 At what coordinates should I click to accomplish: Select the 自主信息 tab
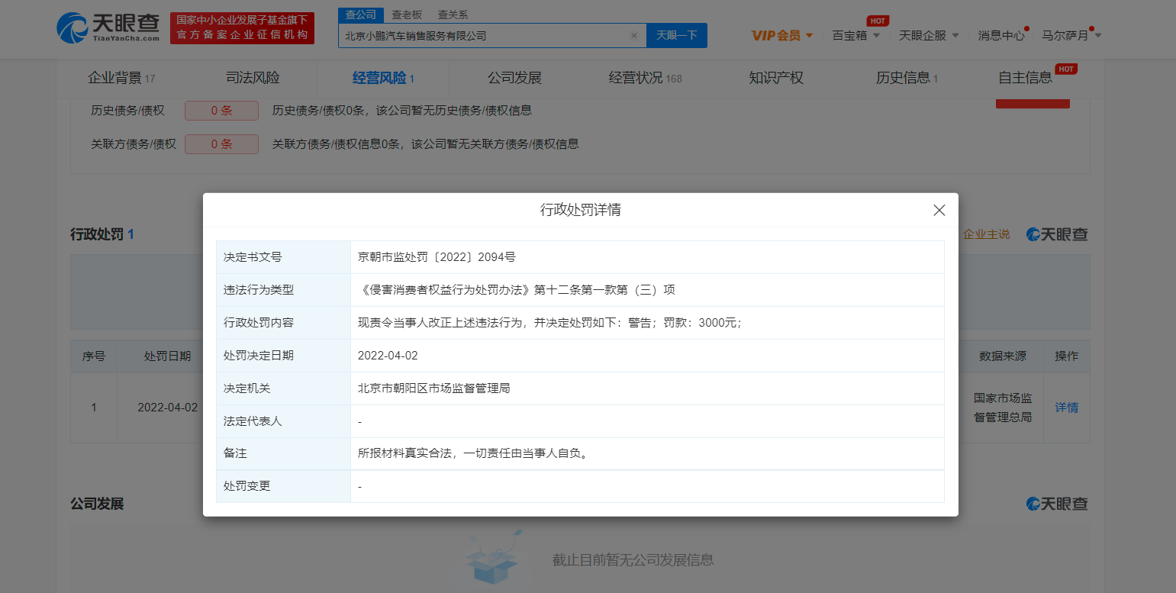(x=1025, y=78)
